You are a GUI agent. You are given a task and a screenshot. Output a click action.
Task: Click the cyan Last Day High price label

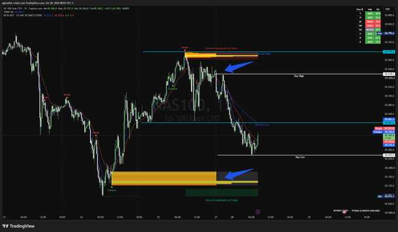(x=389, y=52)
